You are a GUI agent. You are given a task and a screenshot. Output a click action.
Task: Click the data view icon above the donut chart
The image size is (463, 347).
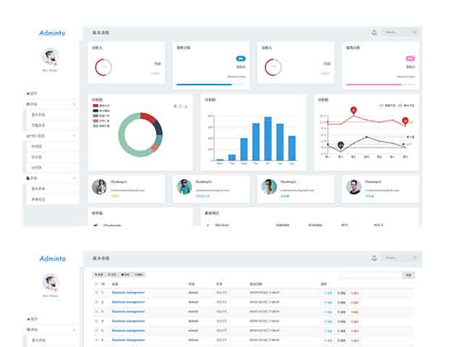(x=175, y=106)
